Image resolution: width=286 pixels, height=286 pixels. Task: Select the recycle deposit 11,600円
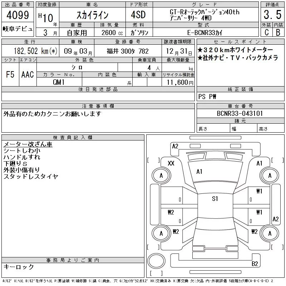(x=180, y=83)
